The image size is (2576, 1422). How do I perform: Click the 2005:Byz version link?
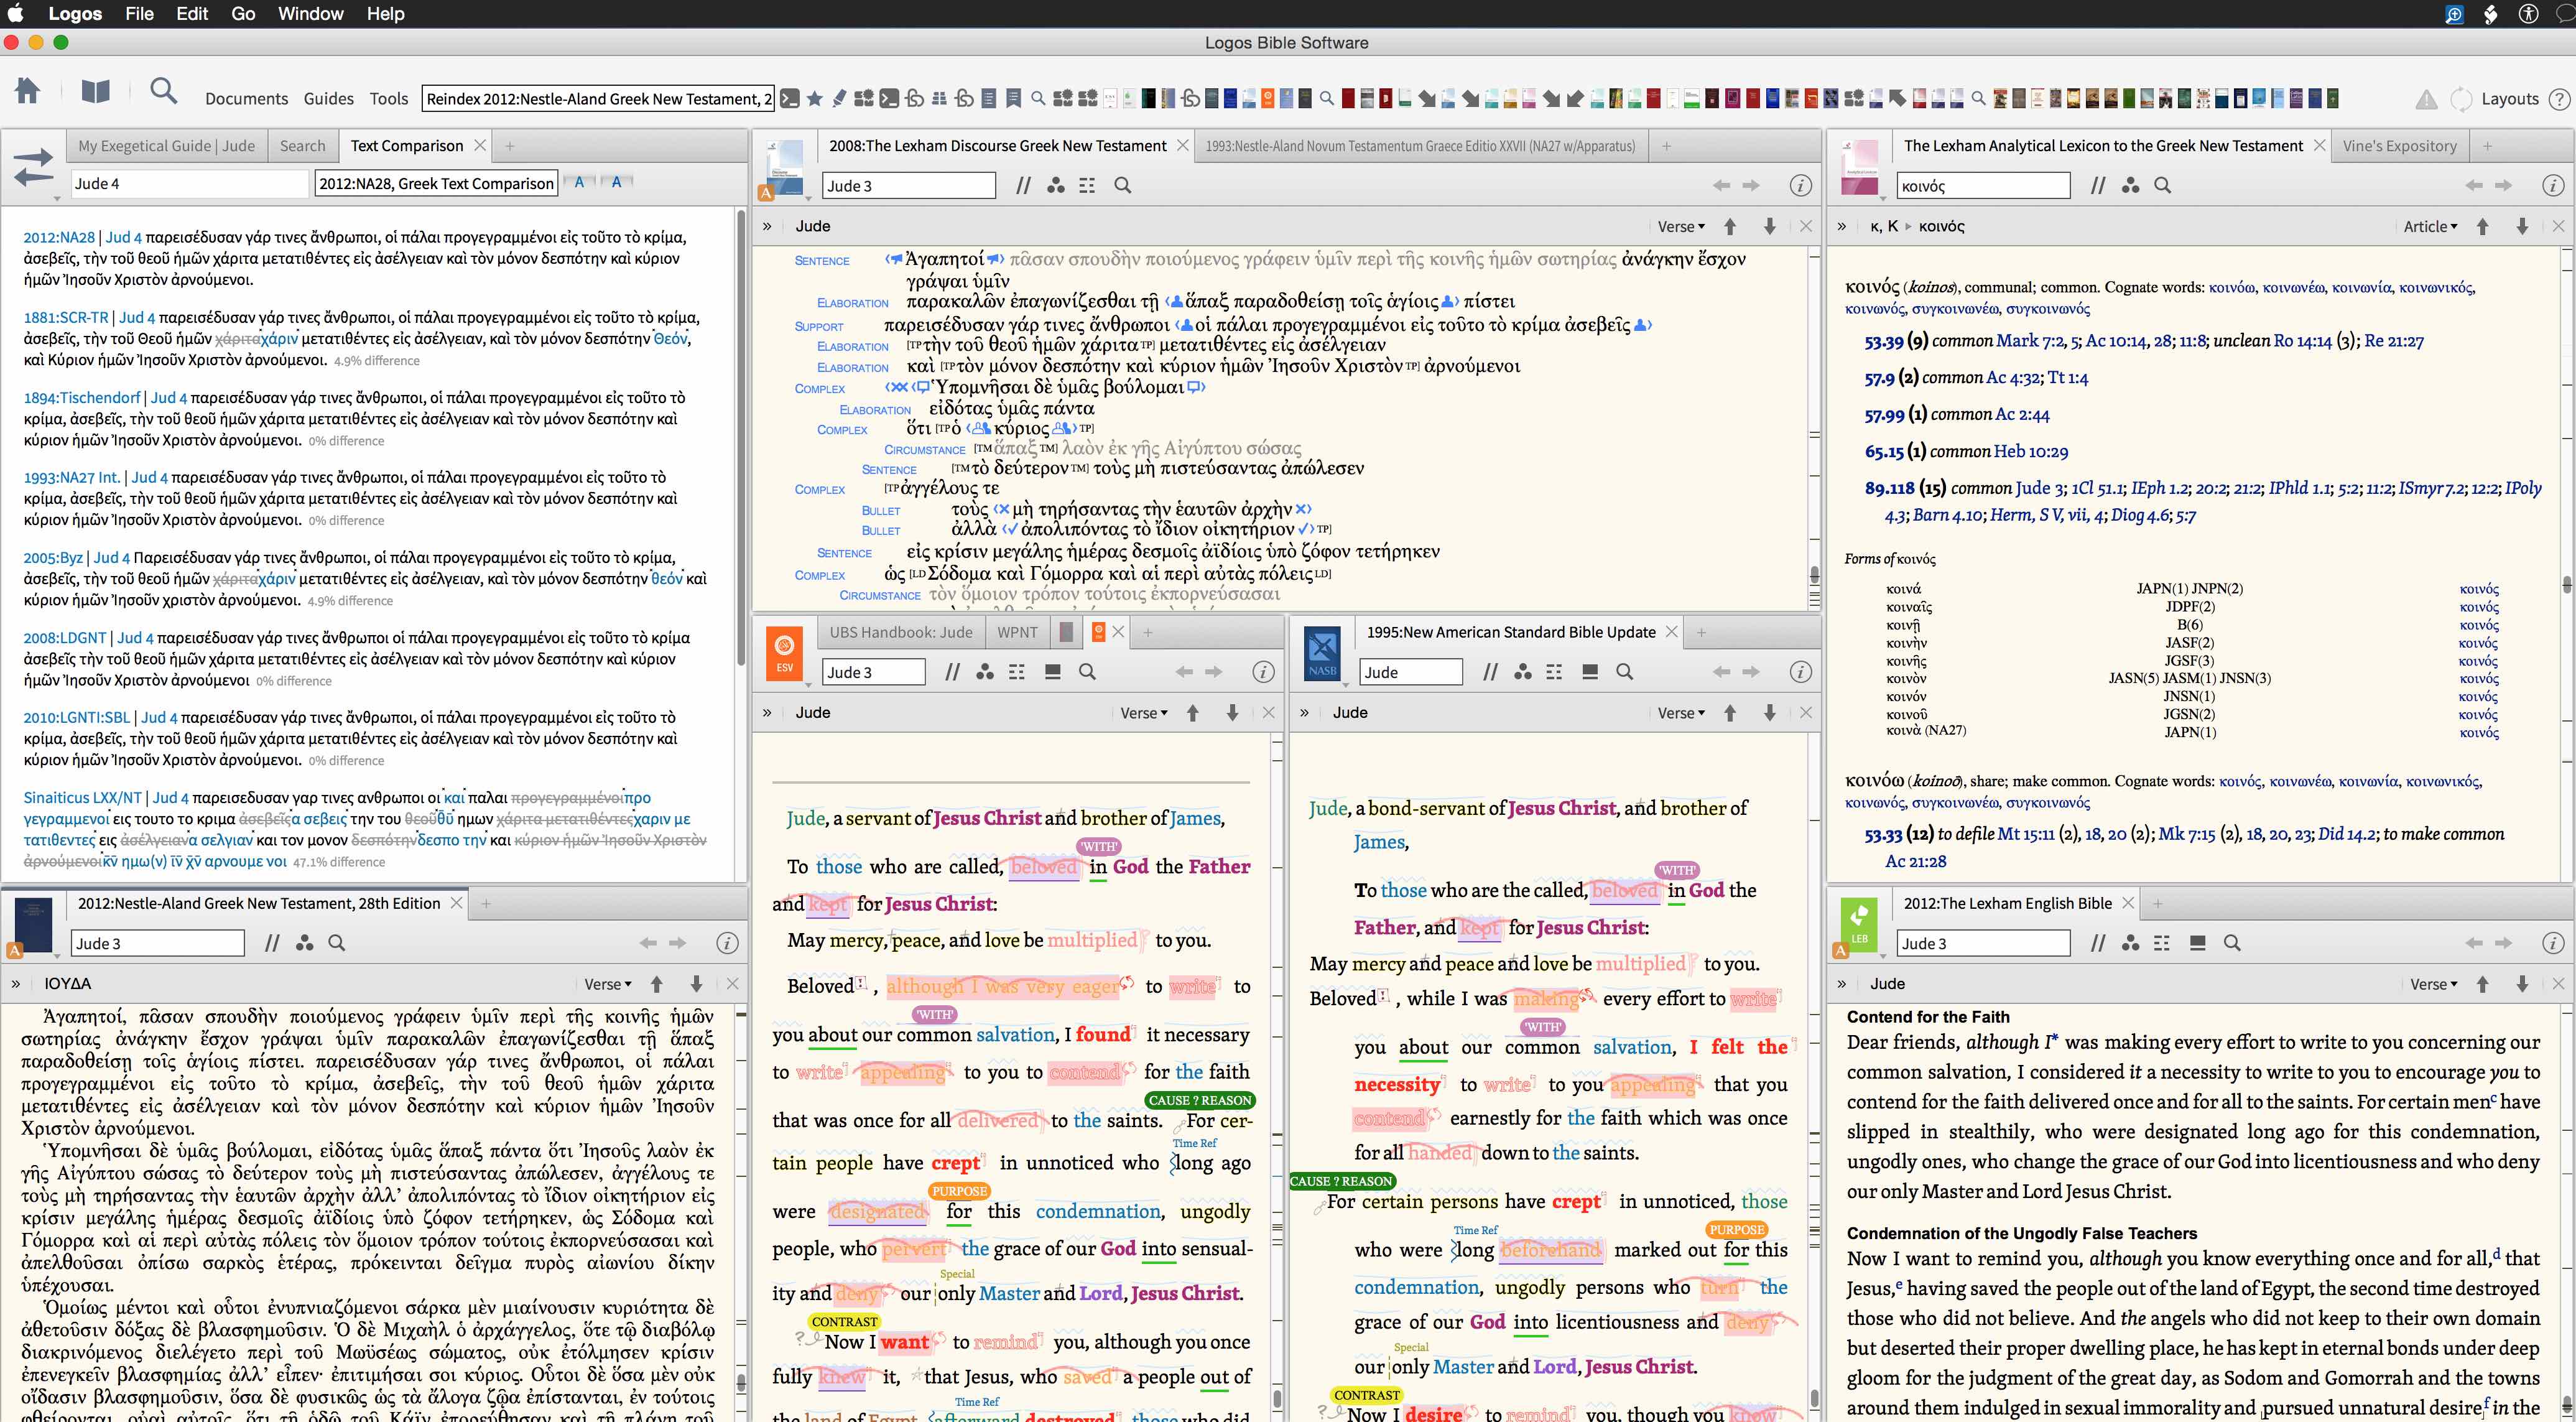click(53, 558)
